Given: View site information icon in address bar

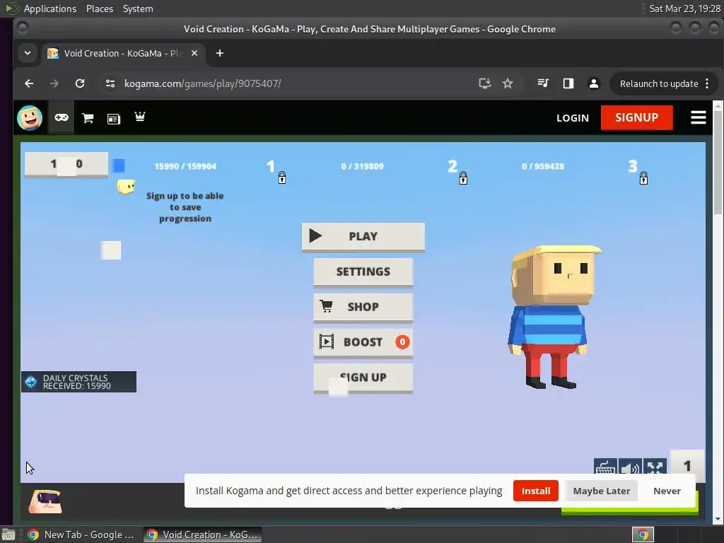Looking at the screenshot, I should 110,83.
